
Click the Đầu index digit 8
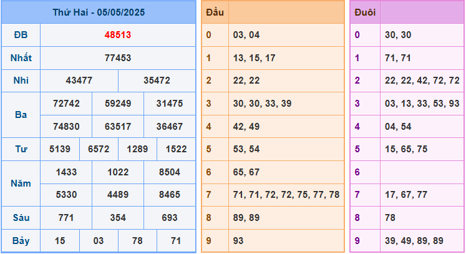pyautogui.click(x=208, y=218)
